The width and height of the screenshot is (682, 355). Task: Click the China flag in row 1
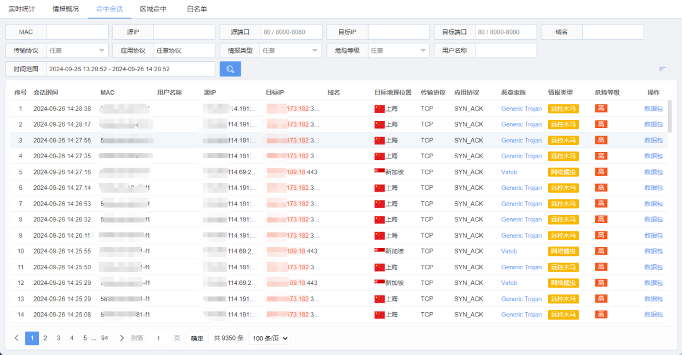(380, 108)
